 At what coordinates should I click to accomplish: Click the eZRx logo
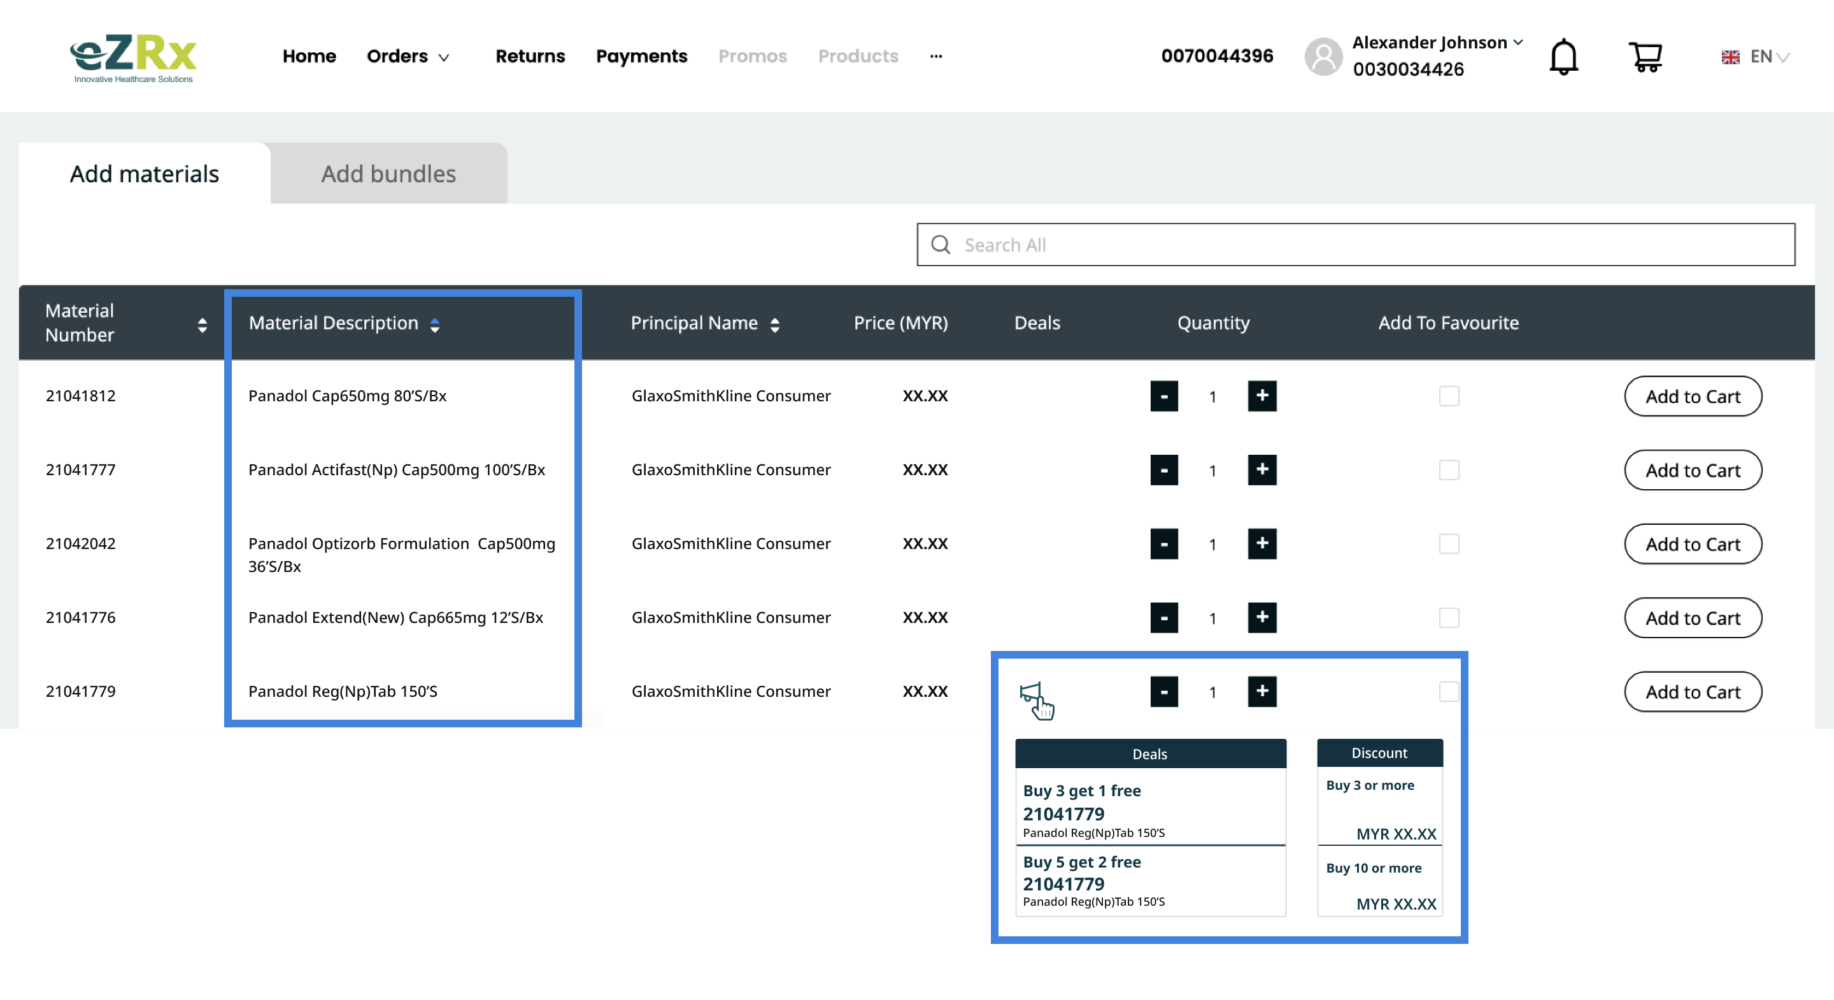(x=132, y=58)
